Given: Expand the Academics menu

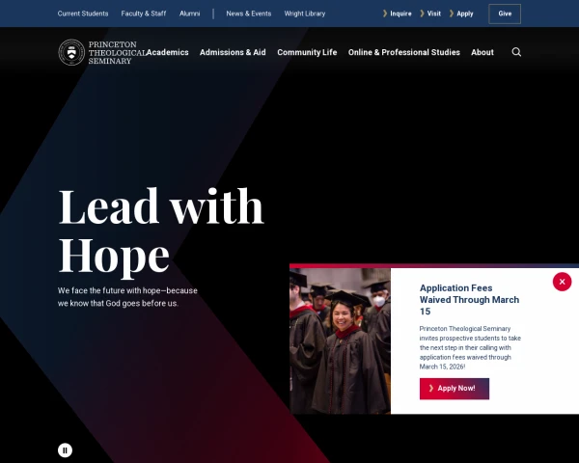Looking at the screenshot, I should [x=168, y=52].
